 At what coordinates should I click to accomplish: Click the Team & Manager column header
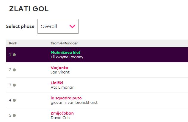click(x=64, y=43)
